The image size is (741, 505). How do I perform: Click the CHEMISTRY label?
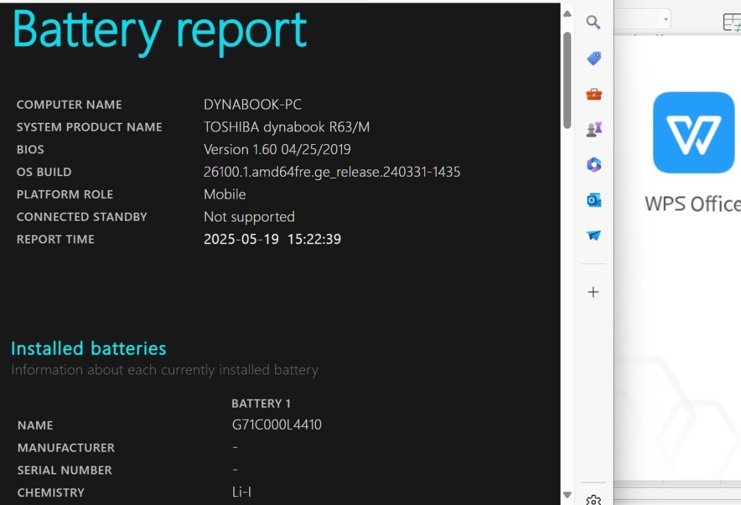click(x=51, y=493)
